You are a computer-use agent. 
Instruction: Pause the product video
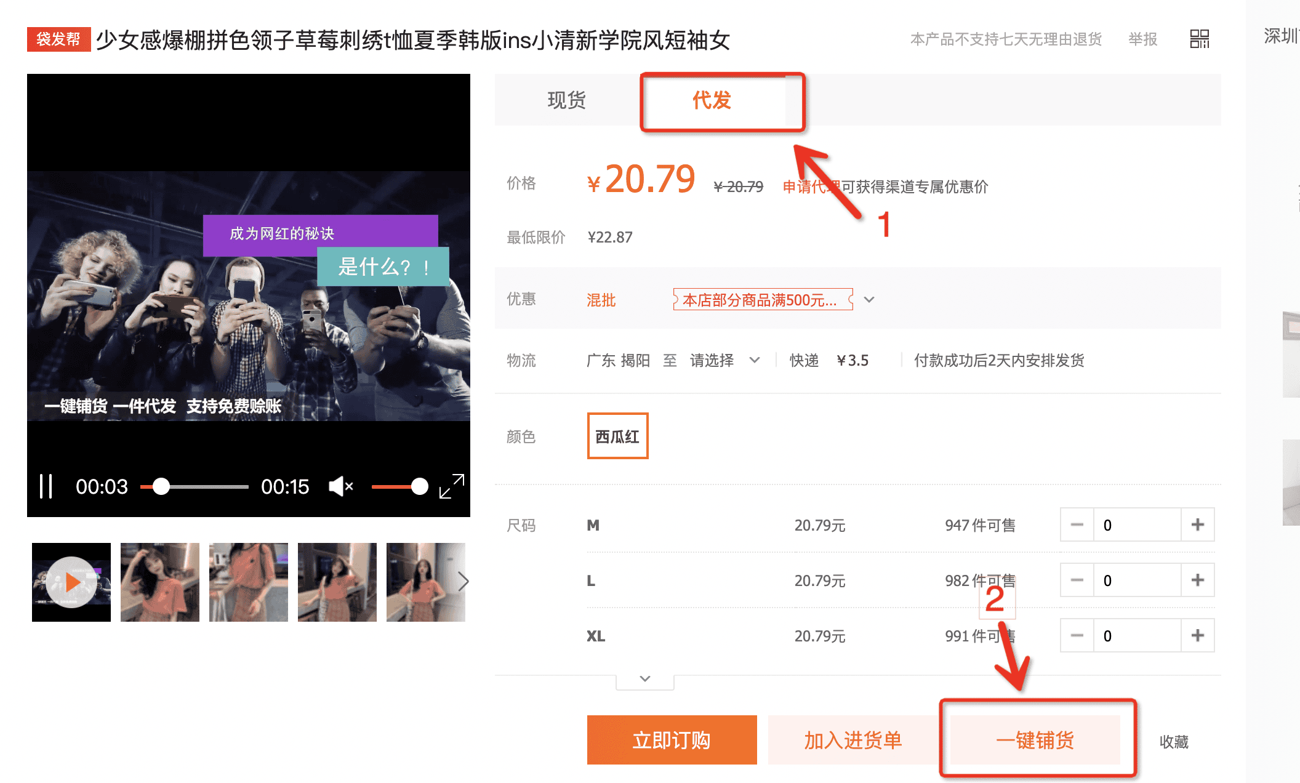[x=47, y=486]
